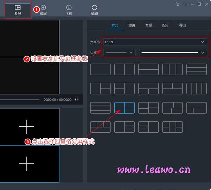
Task: Choose the four vertical columns layout
Action: (197, 89)
